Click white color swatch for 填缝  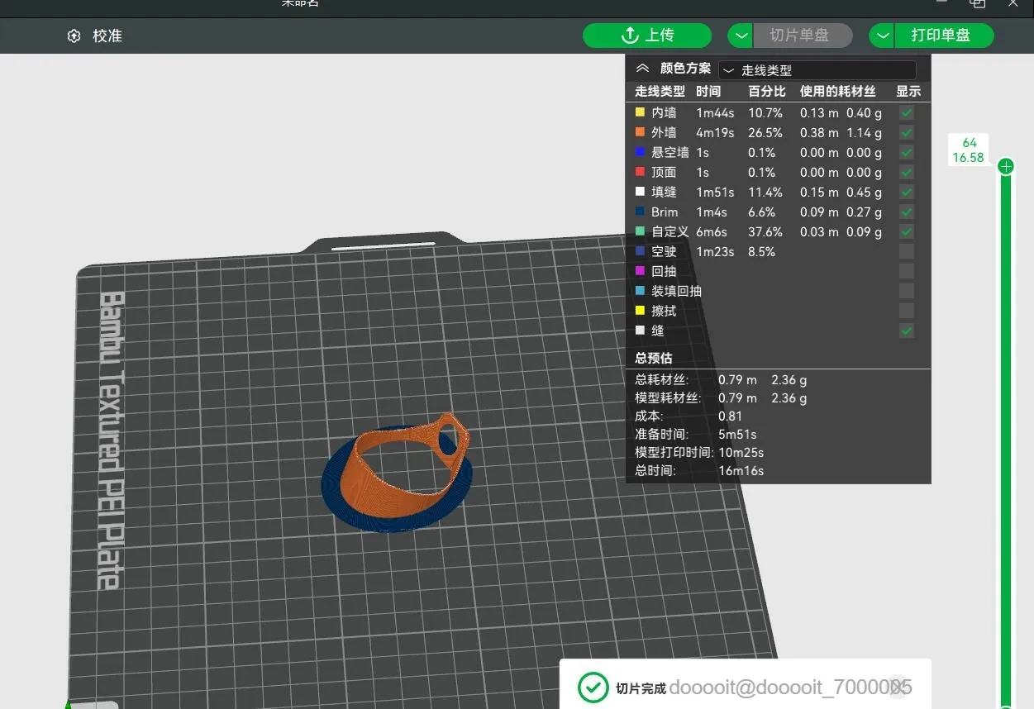(x=640, y=191)
